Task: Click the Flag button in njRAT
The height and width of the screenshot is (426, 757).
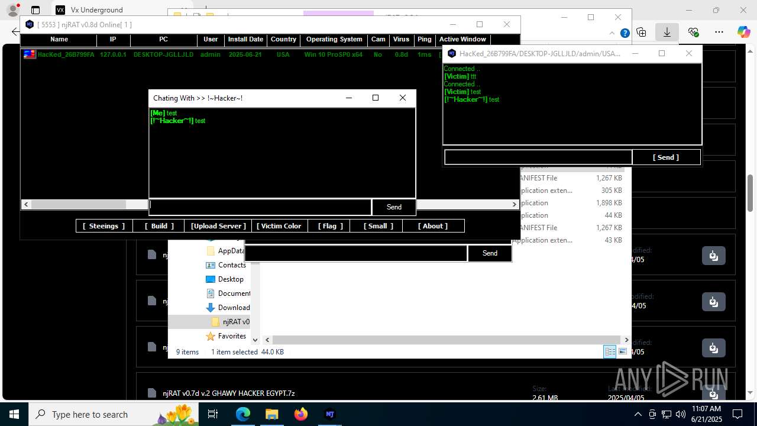Action: point(329,226)
